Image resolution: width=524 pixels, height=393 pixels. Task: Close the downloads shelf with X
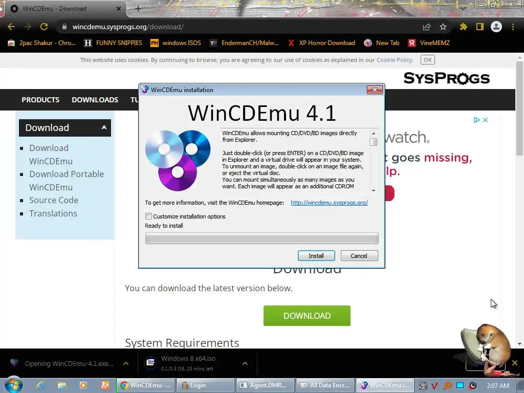click(x=515, y=363)
